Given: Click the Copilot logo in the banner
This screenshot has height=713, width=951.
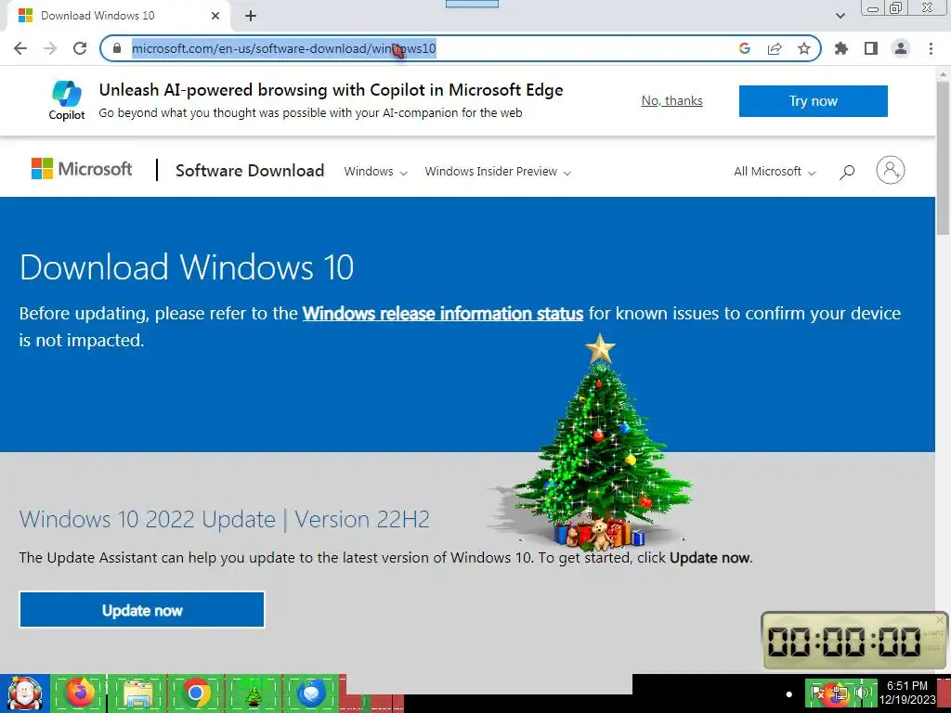Looking at the screenshot, I should tap(67, 100).
